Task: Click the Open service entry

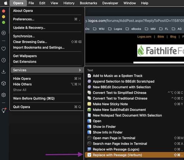Action: click(x=134, y=121)
